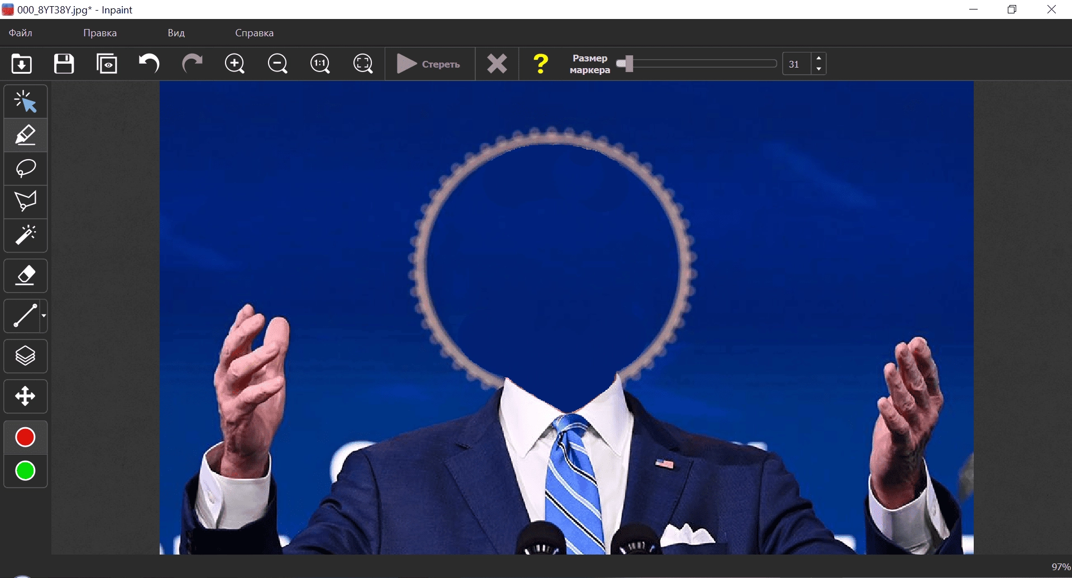Select the pointer selection tool

point(26,102)
